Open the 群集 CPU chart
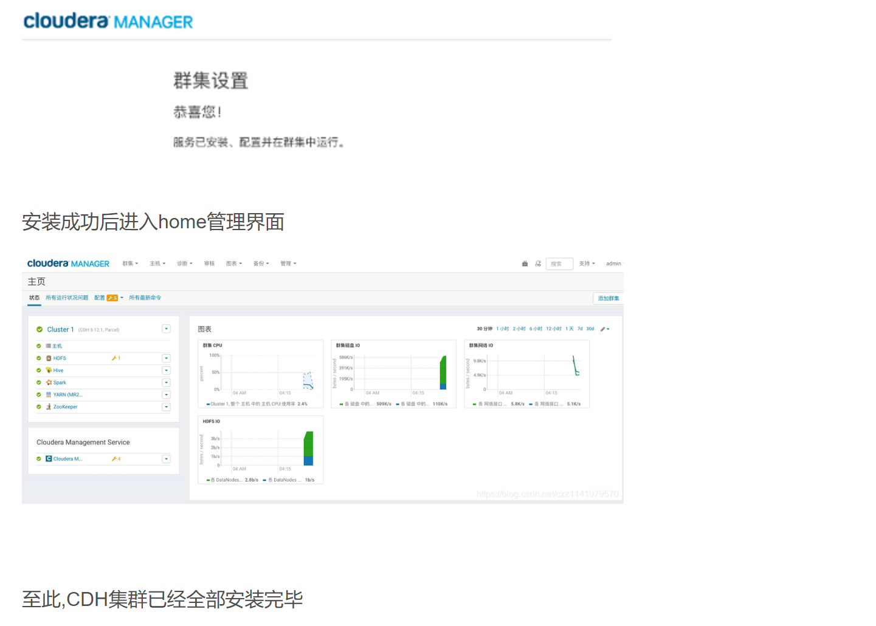 (260, 374)
